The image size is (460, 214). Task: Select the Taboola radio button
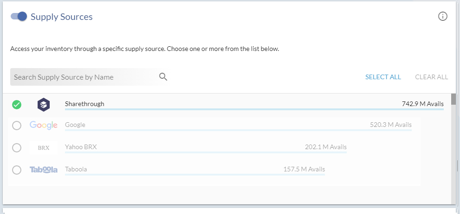tap(17, 170)
